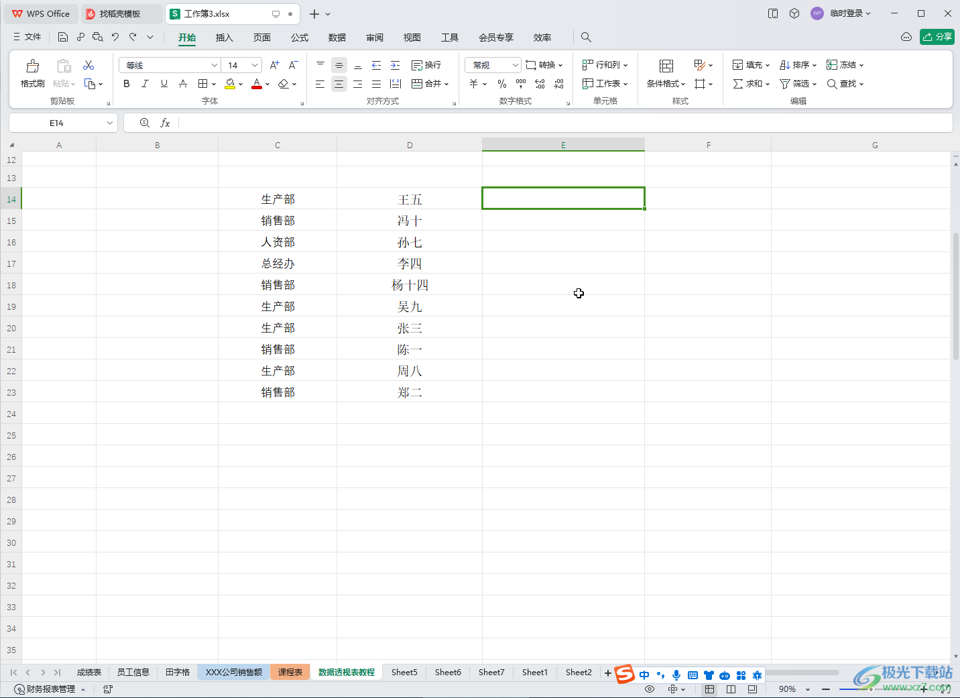
Task: Toggle strikethrough formatting
Action: (x=183, y=84)
